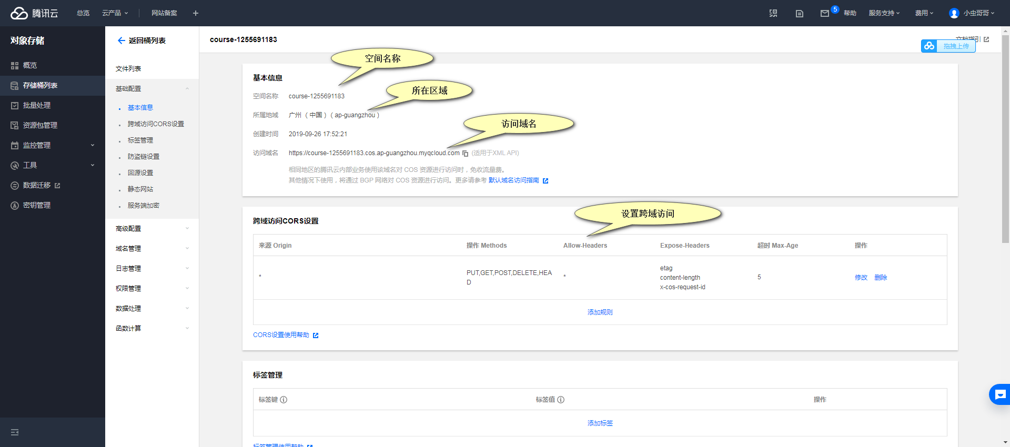This screenshot has height=447, width=1010.
Task: Open the document icon in top bar
Action: (x=799, y=13)
